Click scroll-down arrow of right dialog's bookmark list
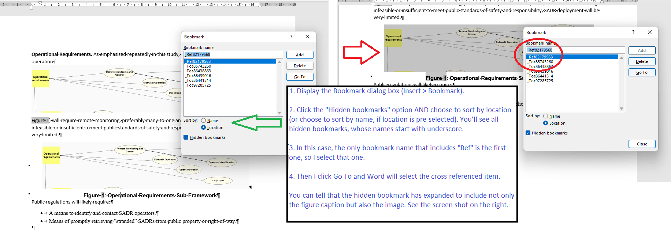This screenshot has width=671, height=243. click(622, 109)
